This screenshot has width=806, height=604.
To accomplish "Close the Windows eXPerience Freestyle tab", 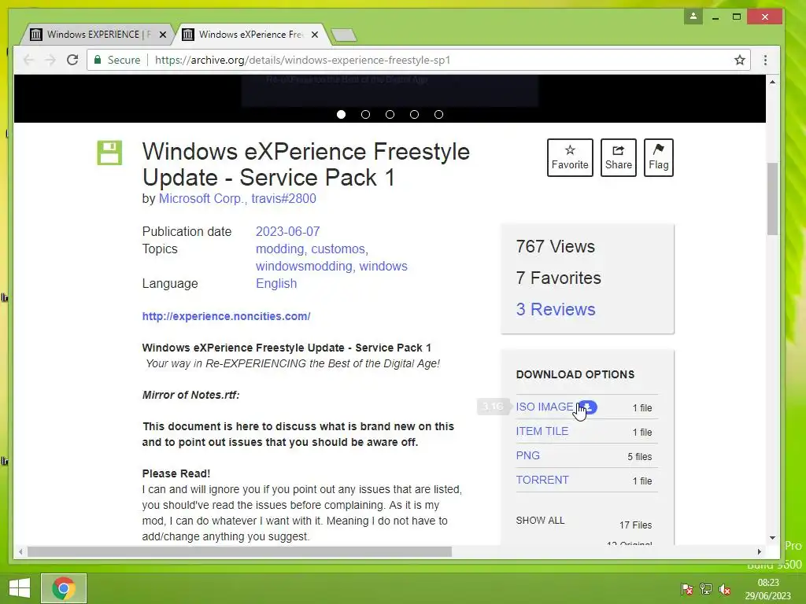I will click(315, 35).
